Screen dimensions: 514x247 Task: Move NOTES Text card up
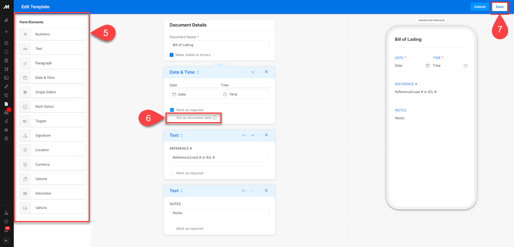click(x=243, y=191)
